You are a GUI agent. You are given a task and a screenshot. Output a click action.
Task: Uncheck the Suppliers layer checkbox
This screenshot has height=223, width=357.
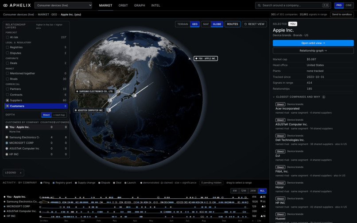click(x=7, y=100)
